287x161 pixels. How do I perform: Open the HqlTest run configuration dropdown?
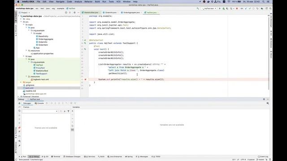tap(209, 8)
